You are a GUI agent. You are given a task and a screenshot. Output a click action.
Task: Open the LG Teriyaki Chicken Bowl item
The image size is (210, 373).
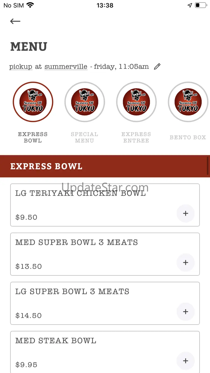tap(81, 193)
